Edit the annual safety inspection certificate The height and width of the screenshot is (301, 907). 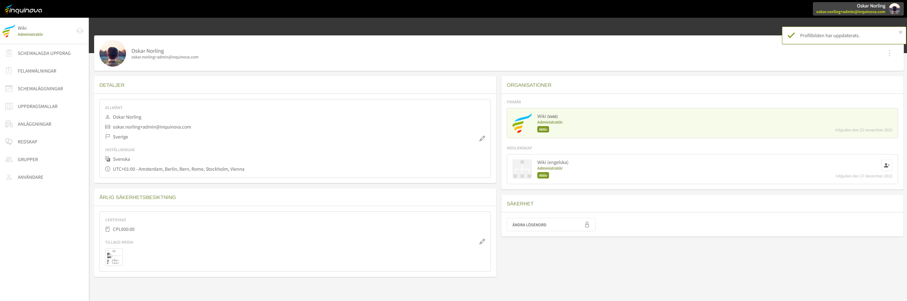point(482,242)
